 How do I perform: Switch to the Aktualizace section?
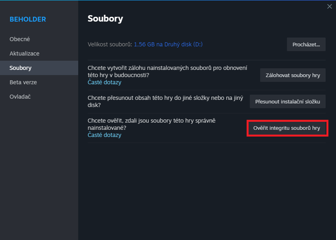tap(24, 54)
